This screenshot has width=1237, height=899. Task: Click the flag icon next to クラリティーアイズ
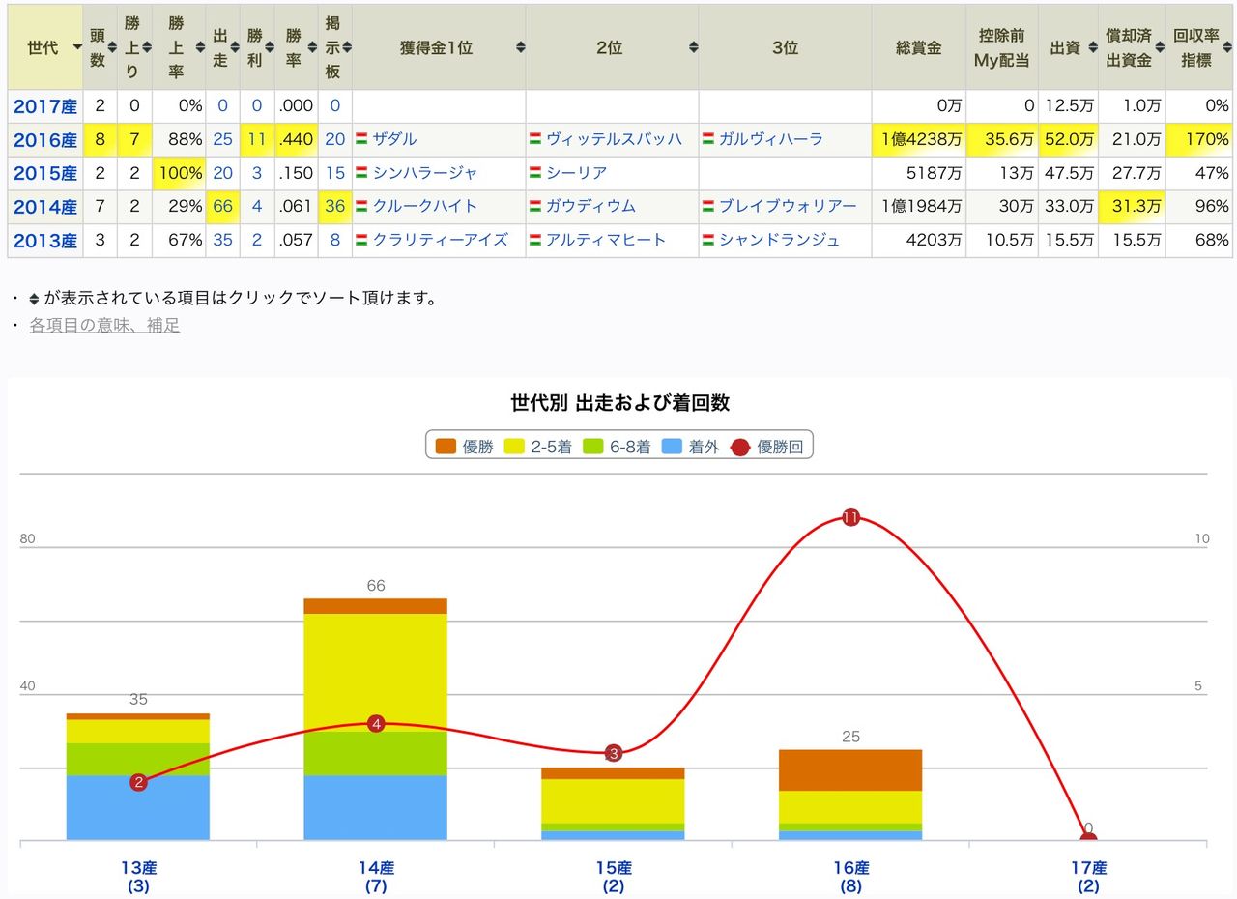(361, 240)
